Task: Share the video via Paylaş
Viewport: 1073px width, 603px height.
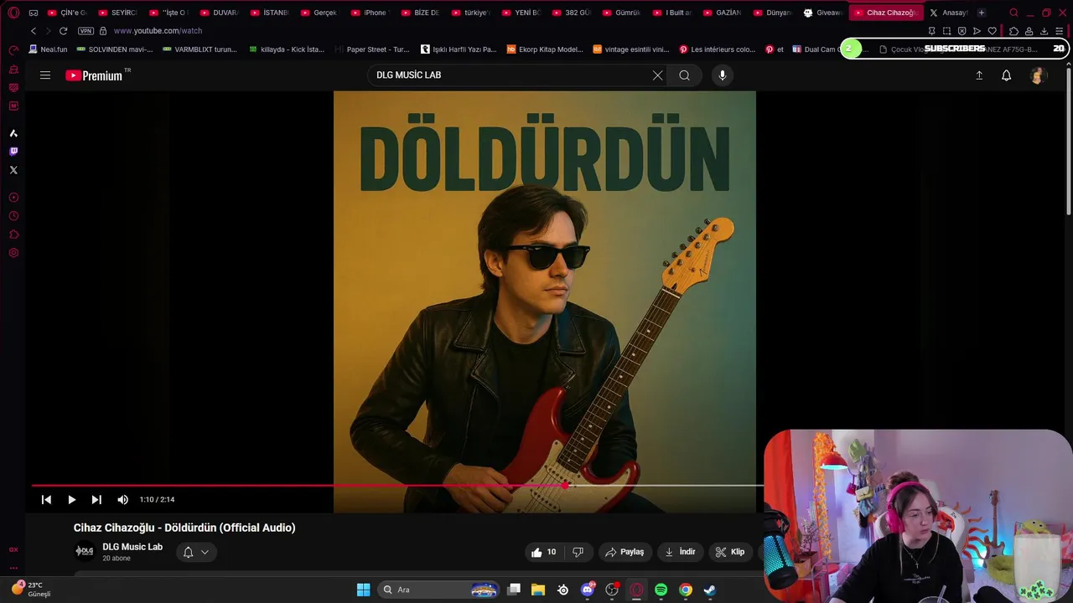Action: (625, 552)
